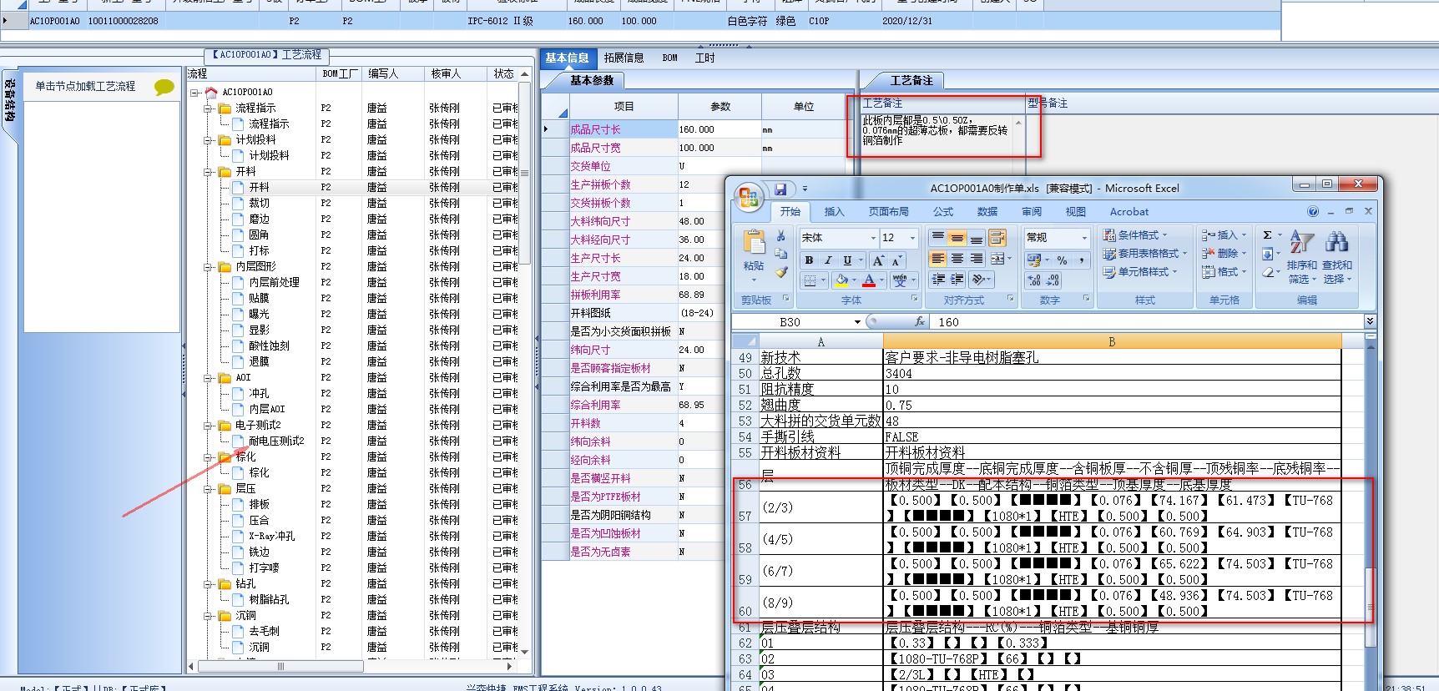Screen dimensions: 1439x691
Task: Click the Cut scissors icon in Excel
Action: coord(780,236)
